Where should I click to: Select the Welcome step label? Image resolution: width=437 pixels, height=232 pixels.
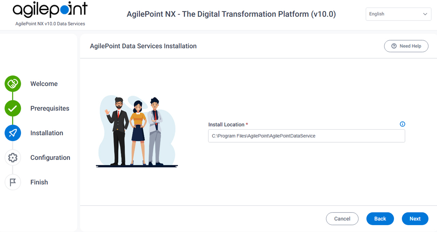[x=44, y=84]
